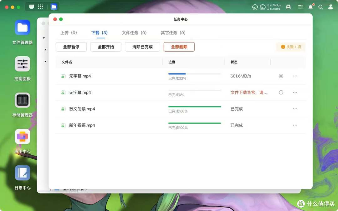The width and height of the screenshot is (338, 211).
Task: Open the 日志中心 desktop icon
Action: click(x=23, y=173)
